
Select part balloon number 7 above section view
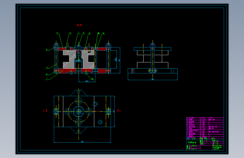pos(79,33)
